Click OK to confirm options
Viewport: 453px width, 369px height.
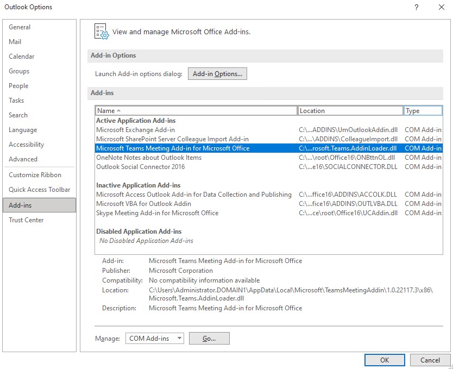[385, 360]
